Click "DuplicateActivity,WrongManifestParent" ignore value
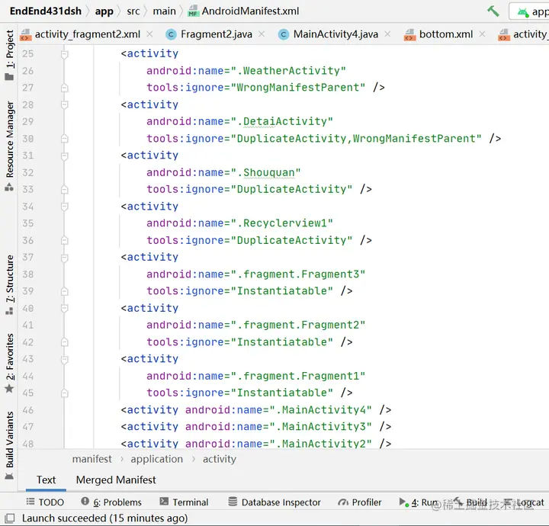549x526 pixels. [x=356, y=139]
